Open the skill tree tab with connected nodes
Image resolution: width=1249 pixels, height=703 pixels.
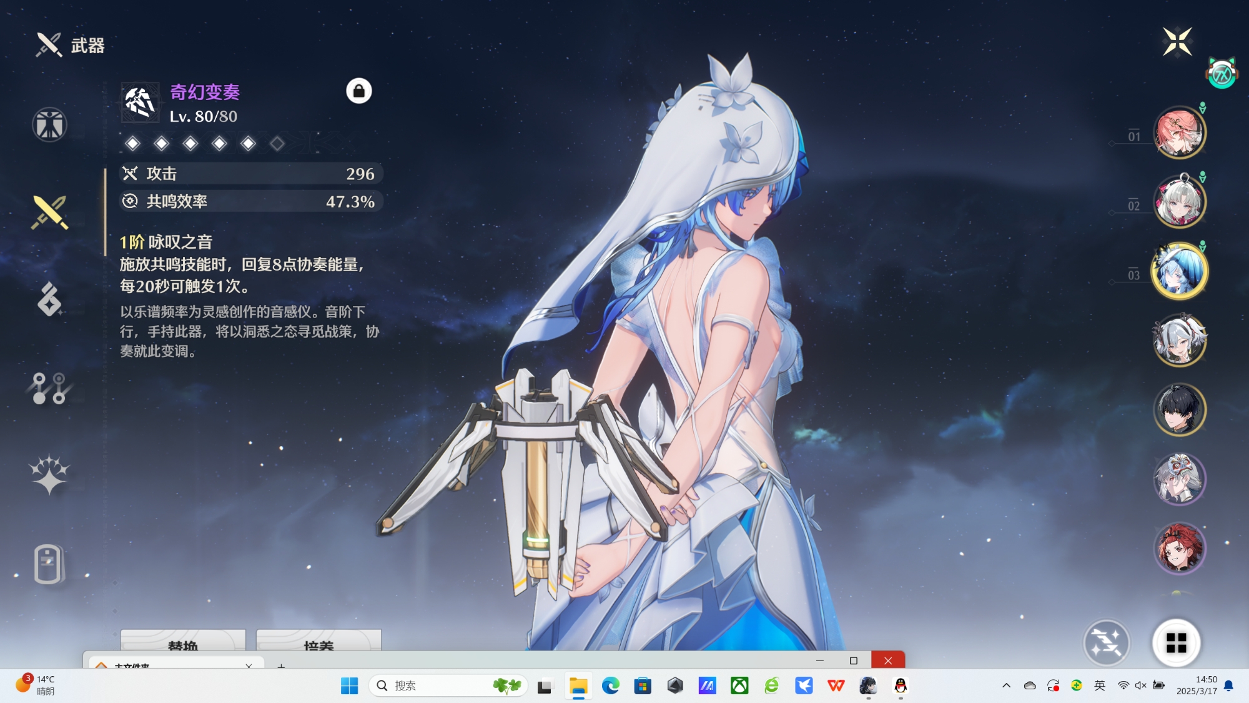pos(49,388)
